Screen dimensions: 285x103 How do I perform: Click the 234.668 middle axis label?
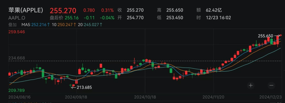coord(17,58)
